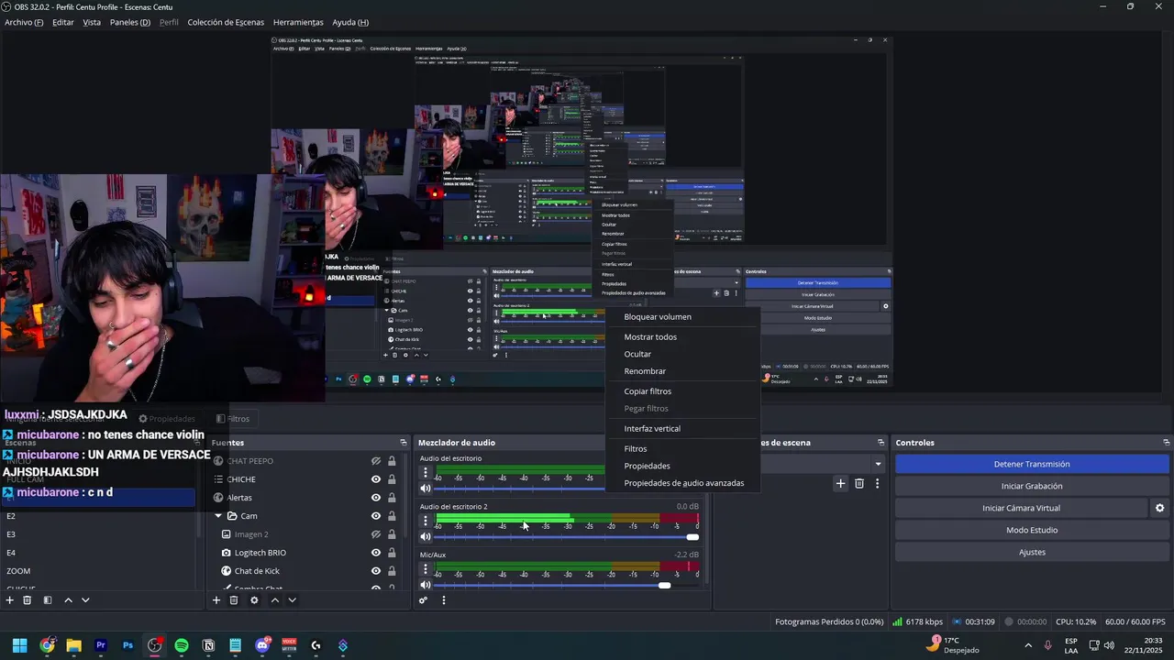Image resolution: width=1174 pixels, height=660 pixels.
Task: Remove scene transition with trash icon
Action: tap(859, 483)
